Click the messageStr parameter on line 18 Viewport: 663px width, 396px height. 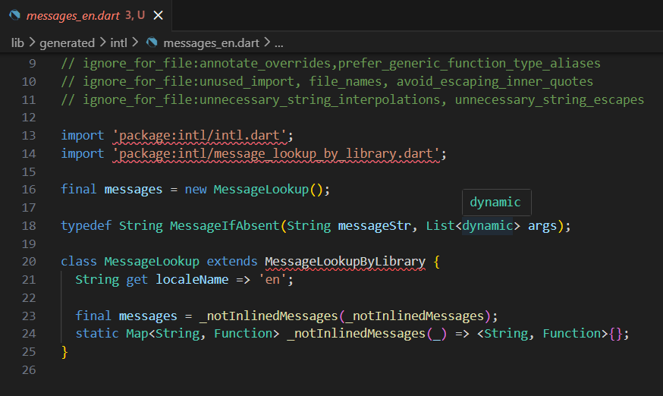374,225
